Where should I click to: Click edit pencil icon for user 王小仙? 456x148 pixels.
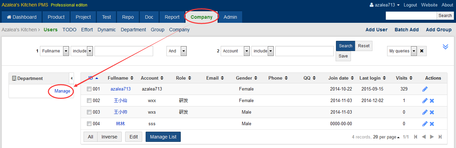425,101
